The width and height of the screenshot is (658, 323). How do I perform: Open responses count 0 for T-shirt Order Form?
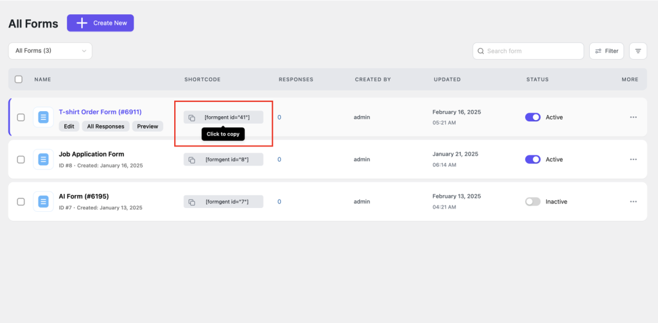coord(279,118)
